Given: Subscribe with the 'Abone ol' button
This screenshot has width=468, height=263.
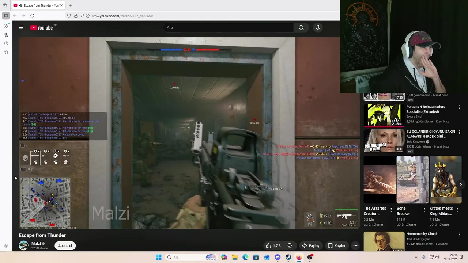Looking at the screenshot, I should pyautogui.click(x=65, y=245).
